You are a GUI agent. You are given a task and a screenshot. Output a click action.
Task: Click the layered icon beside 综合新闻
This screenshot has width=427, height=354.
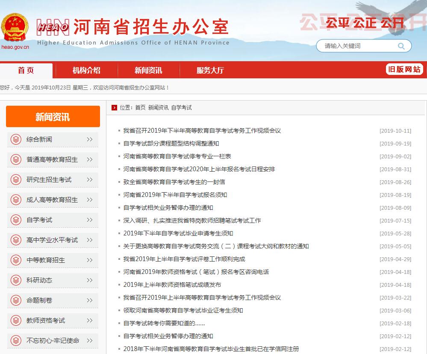(x=16, y=140)
